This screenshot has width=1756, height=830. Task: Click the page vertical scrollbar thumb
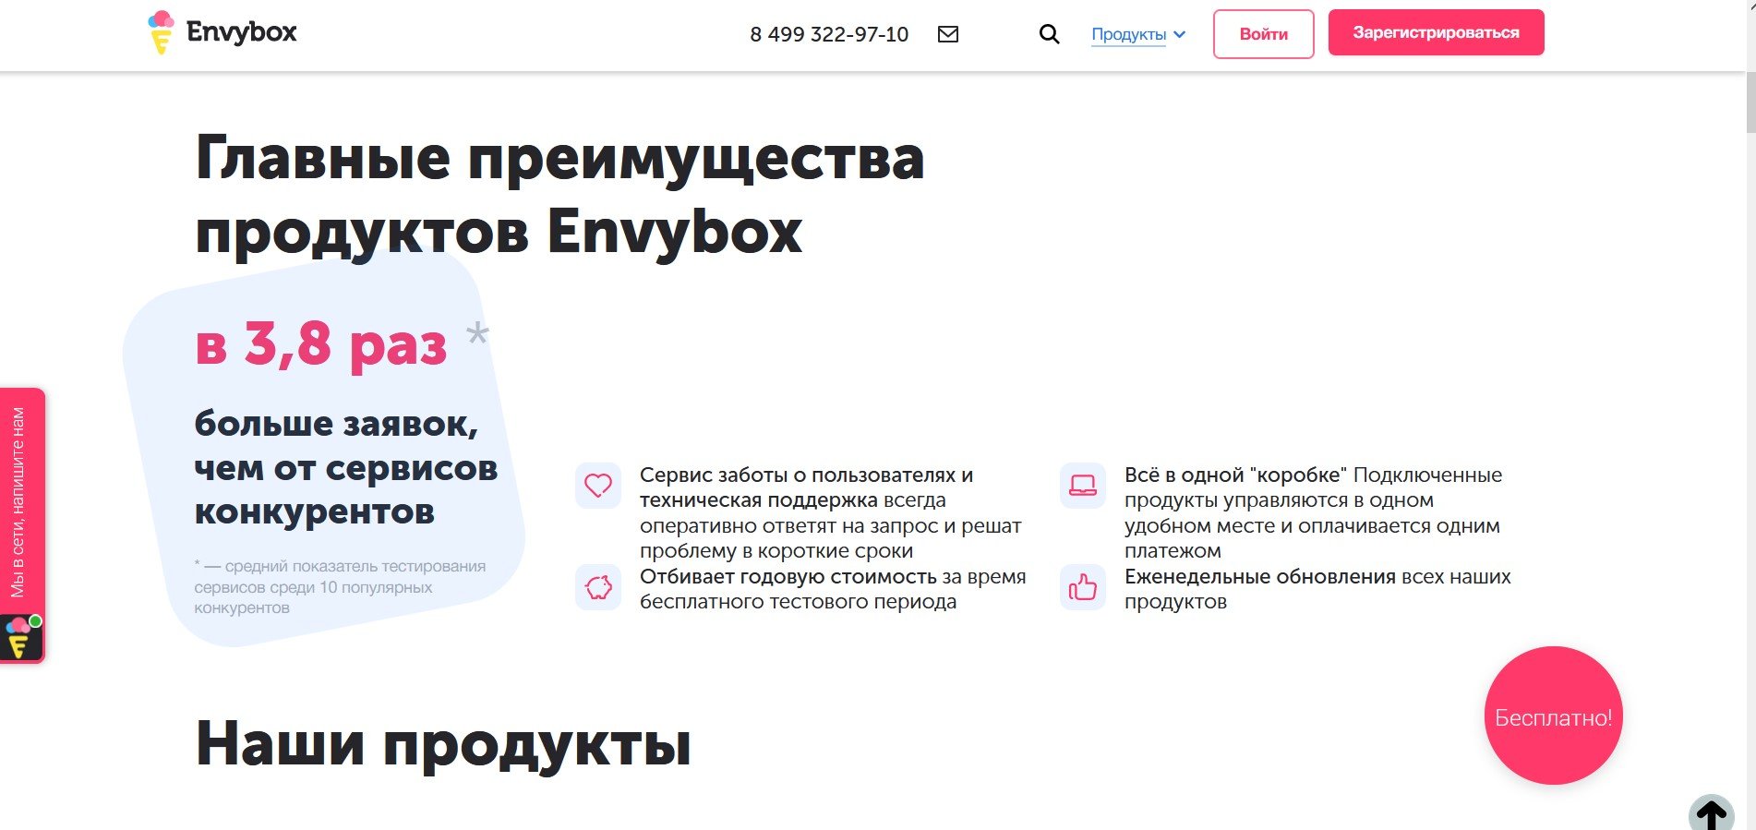(x=1750, y=102)
